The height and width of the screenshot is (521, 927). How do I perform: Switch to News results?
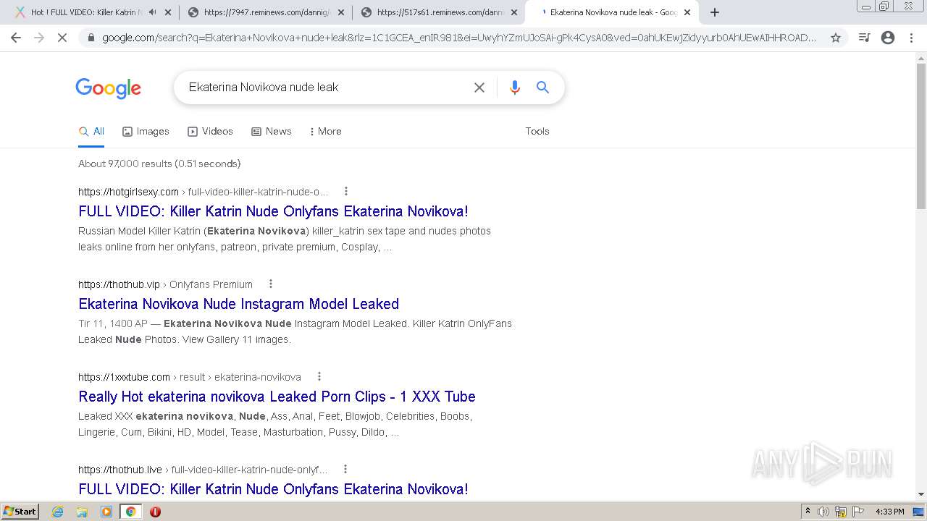click(271, 132)
